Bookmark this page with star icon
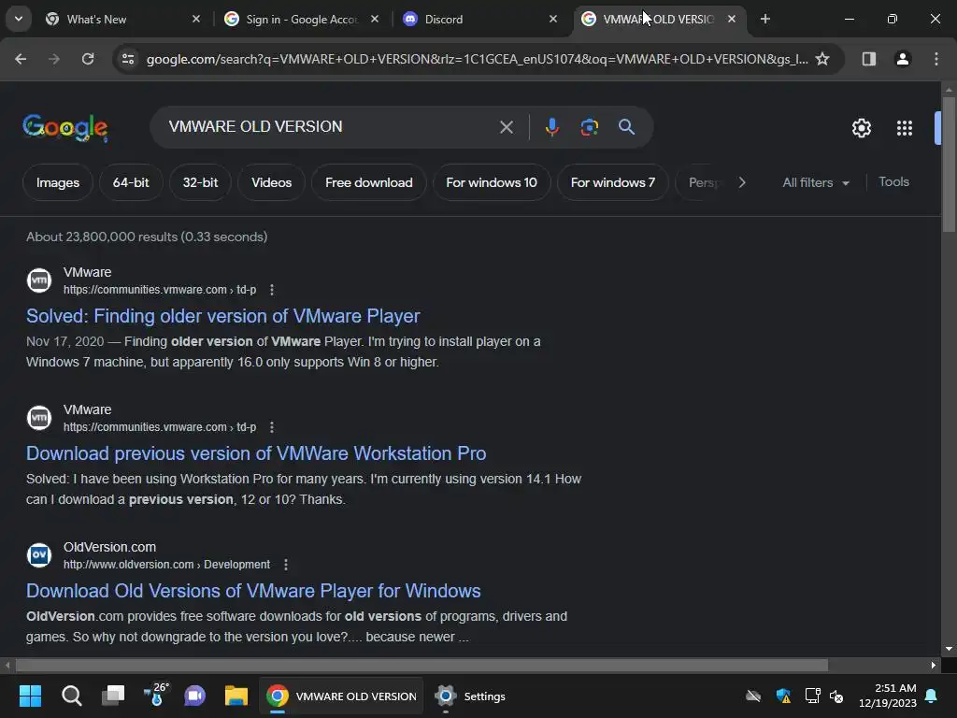Viewport: 957px width, 718px height. coord(822,59)
